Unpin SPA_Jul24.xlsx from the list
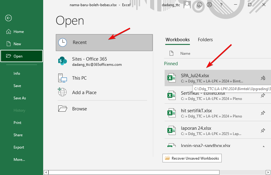 [263, 78]
